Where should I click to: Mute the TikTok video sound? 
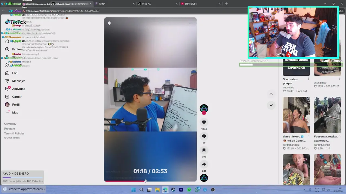(x=109, y=23)
